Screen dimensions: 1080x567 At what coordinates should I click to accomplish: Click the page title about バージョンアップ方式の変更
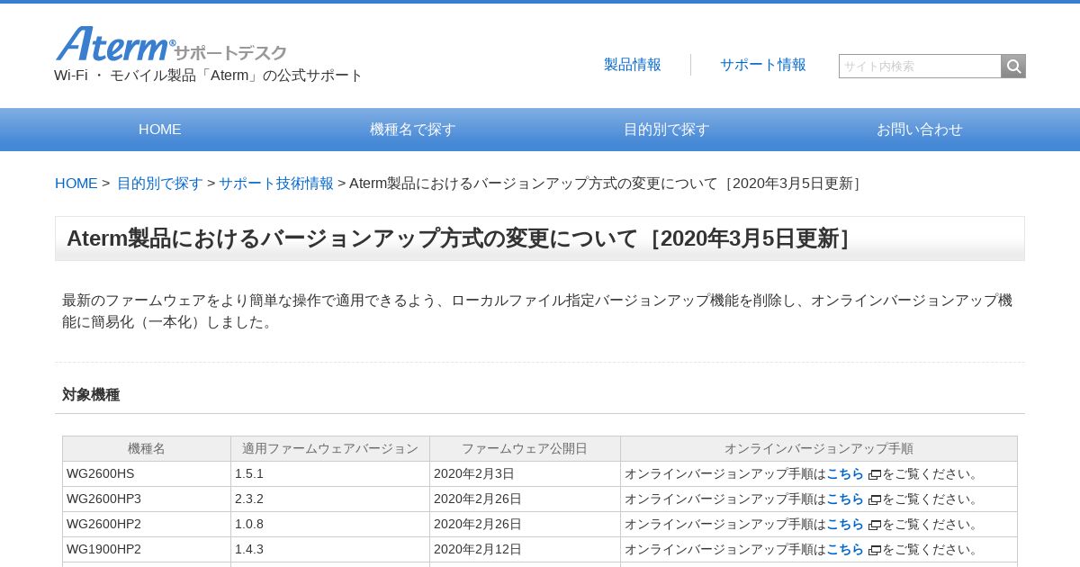(460, 238)
